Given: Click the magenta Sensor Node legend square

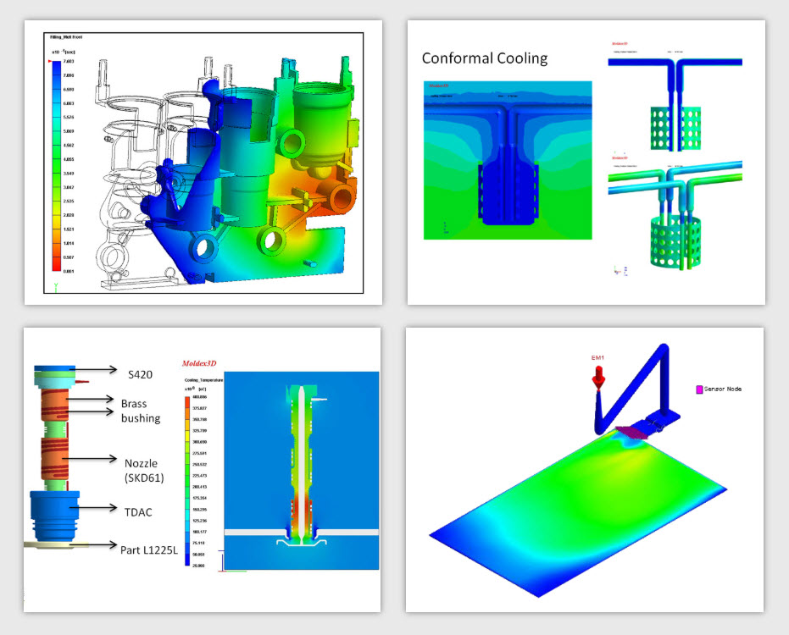Looking at the screenshot, I should (698, 389).
